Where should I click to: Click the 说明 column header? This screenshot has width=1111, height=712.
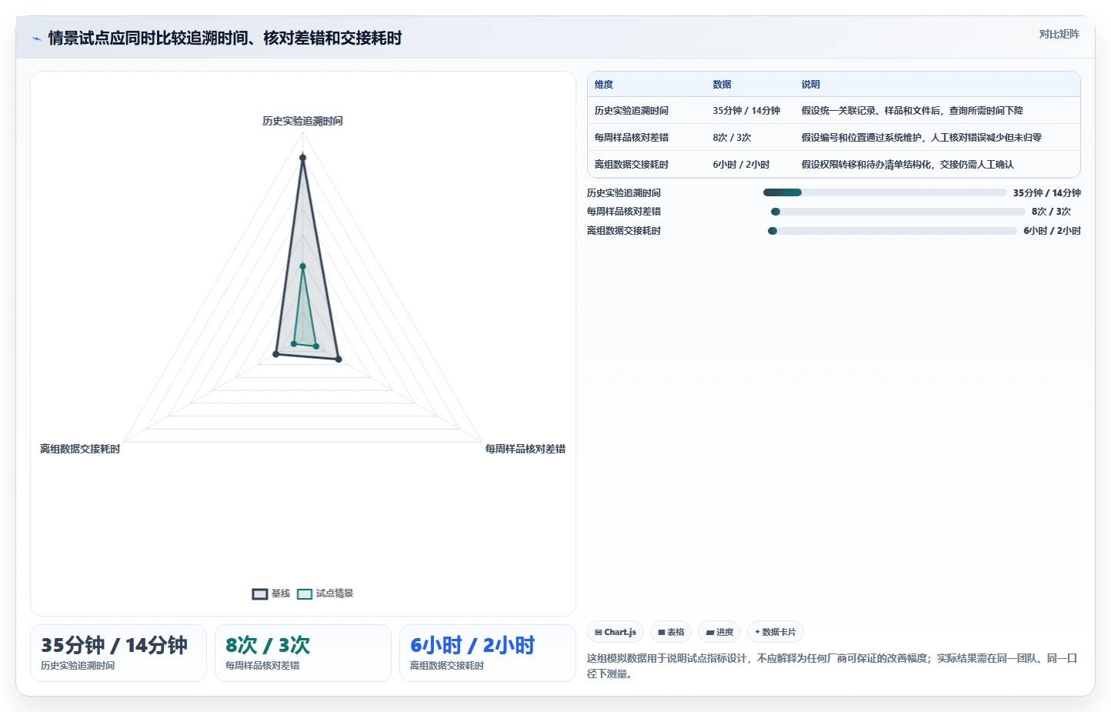click(x=811, y=85)
